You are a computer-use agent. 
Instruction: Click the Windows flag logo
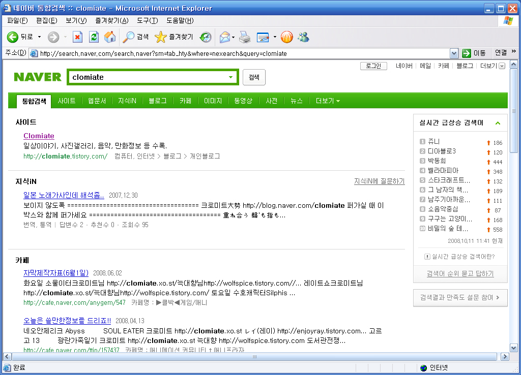click(x=508, y=20)
